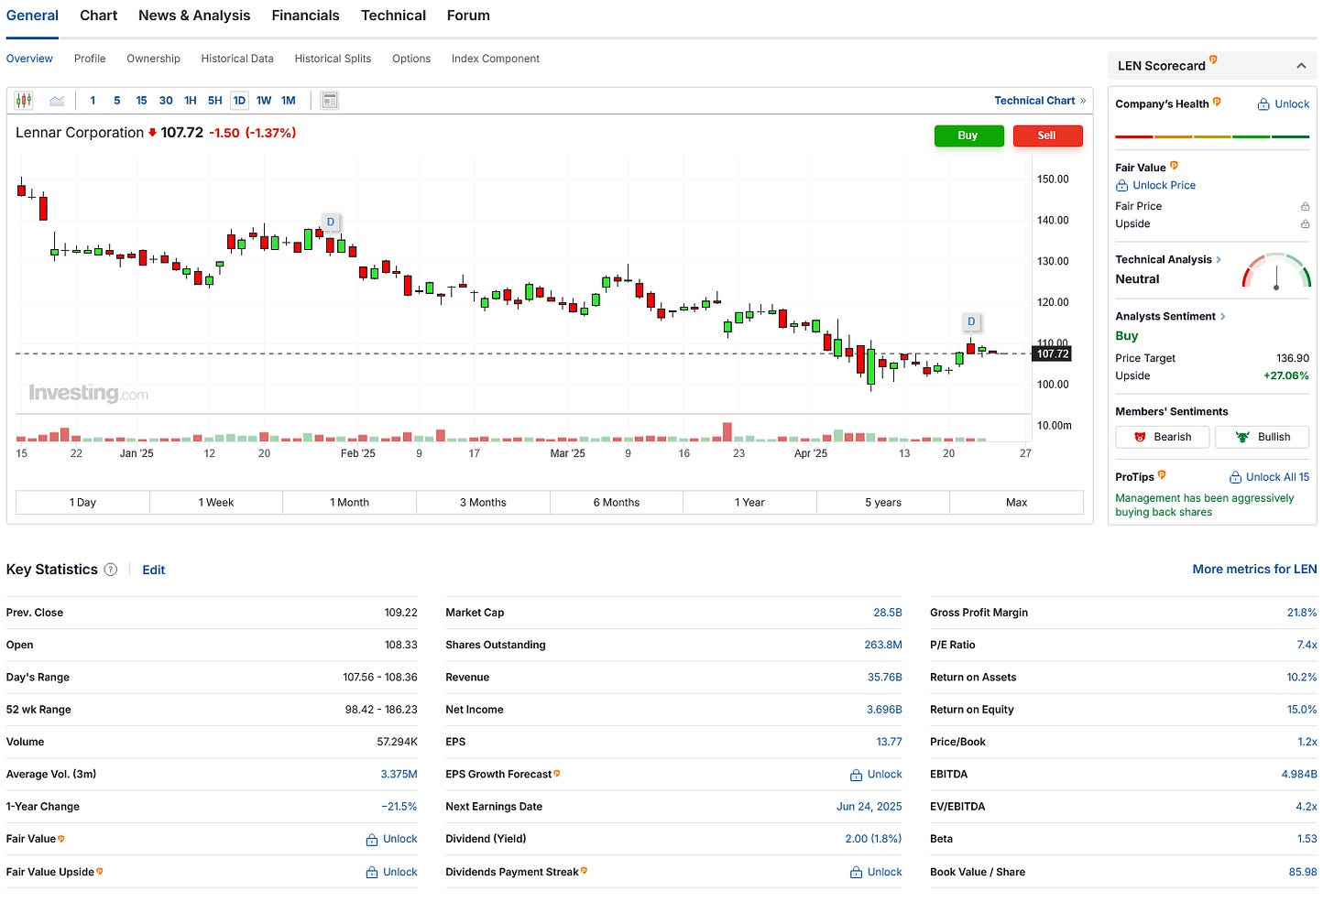The height and width of the screenshot is (902, 1334).
Task: Click the ProTips pro badge icon
Action: pyautogui.click(x=1162, y=474)
